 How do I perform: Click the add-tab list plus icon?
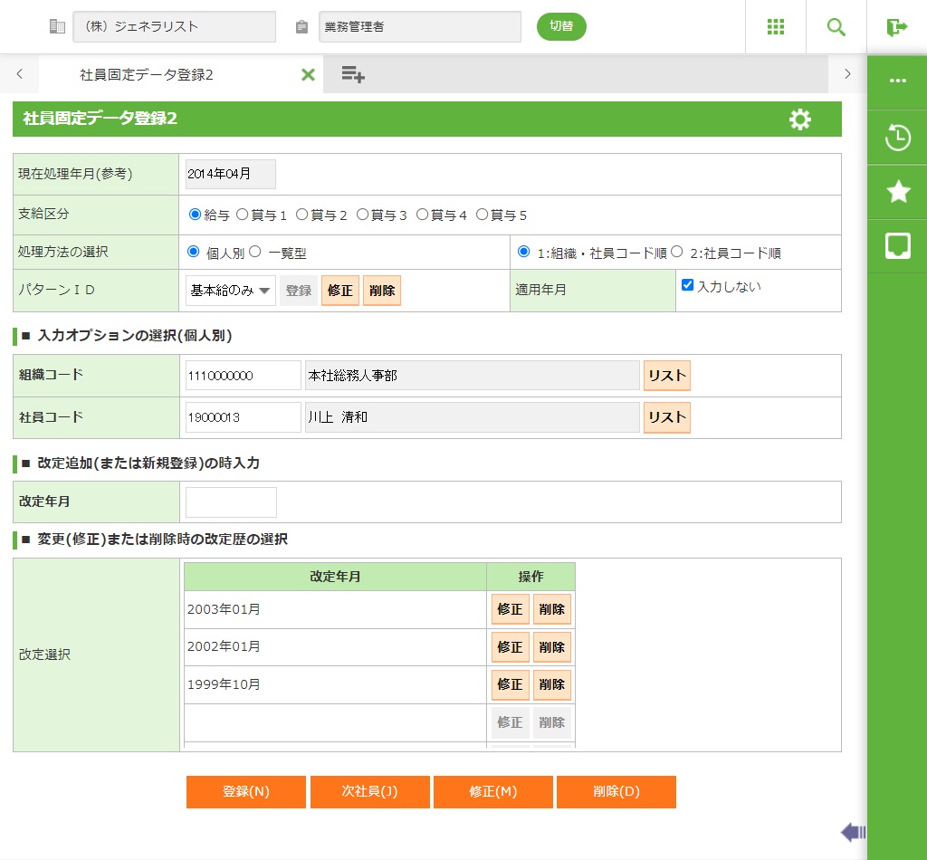[x=353, y=75]
